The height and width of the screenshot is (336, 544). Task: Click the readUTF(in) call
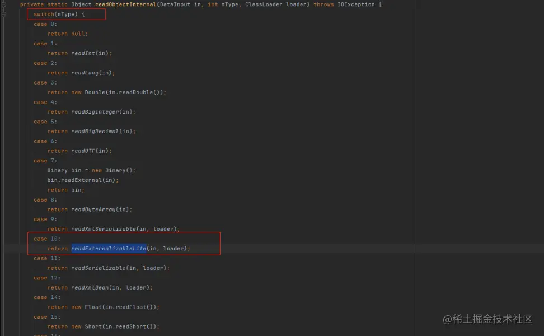(x=90, y=151)
